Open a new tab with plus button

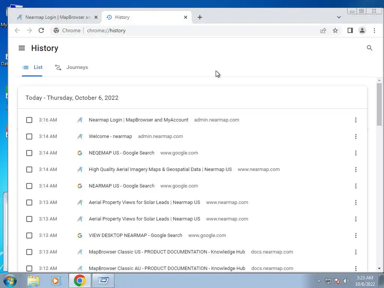pyautogui.click(x=200, y=17)
